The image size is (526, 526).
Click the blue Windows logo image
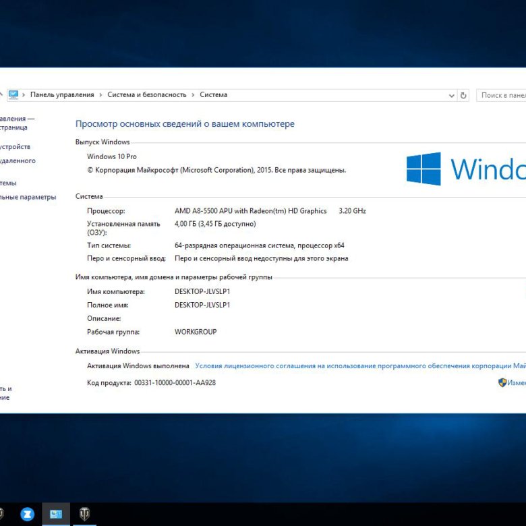pyautogui.click(x=423, y=169)
